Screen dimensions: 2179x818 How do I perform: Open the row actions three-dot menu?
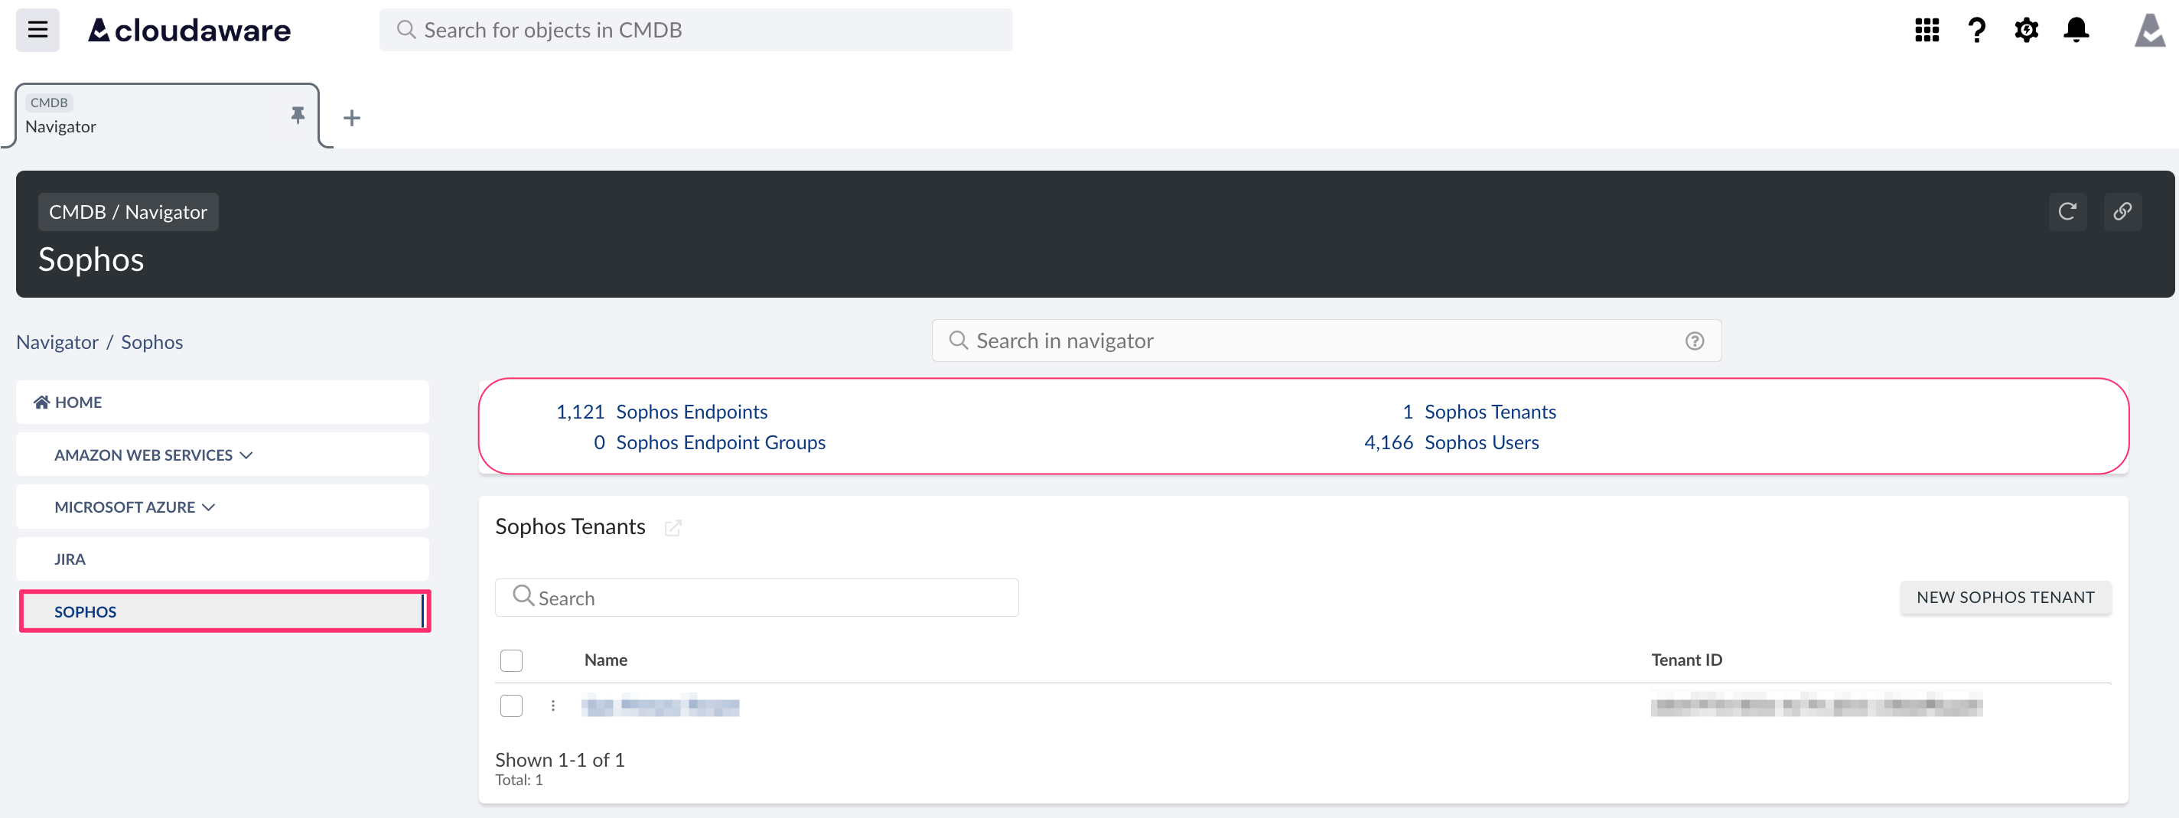552,706
